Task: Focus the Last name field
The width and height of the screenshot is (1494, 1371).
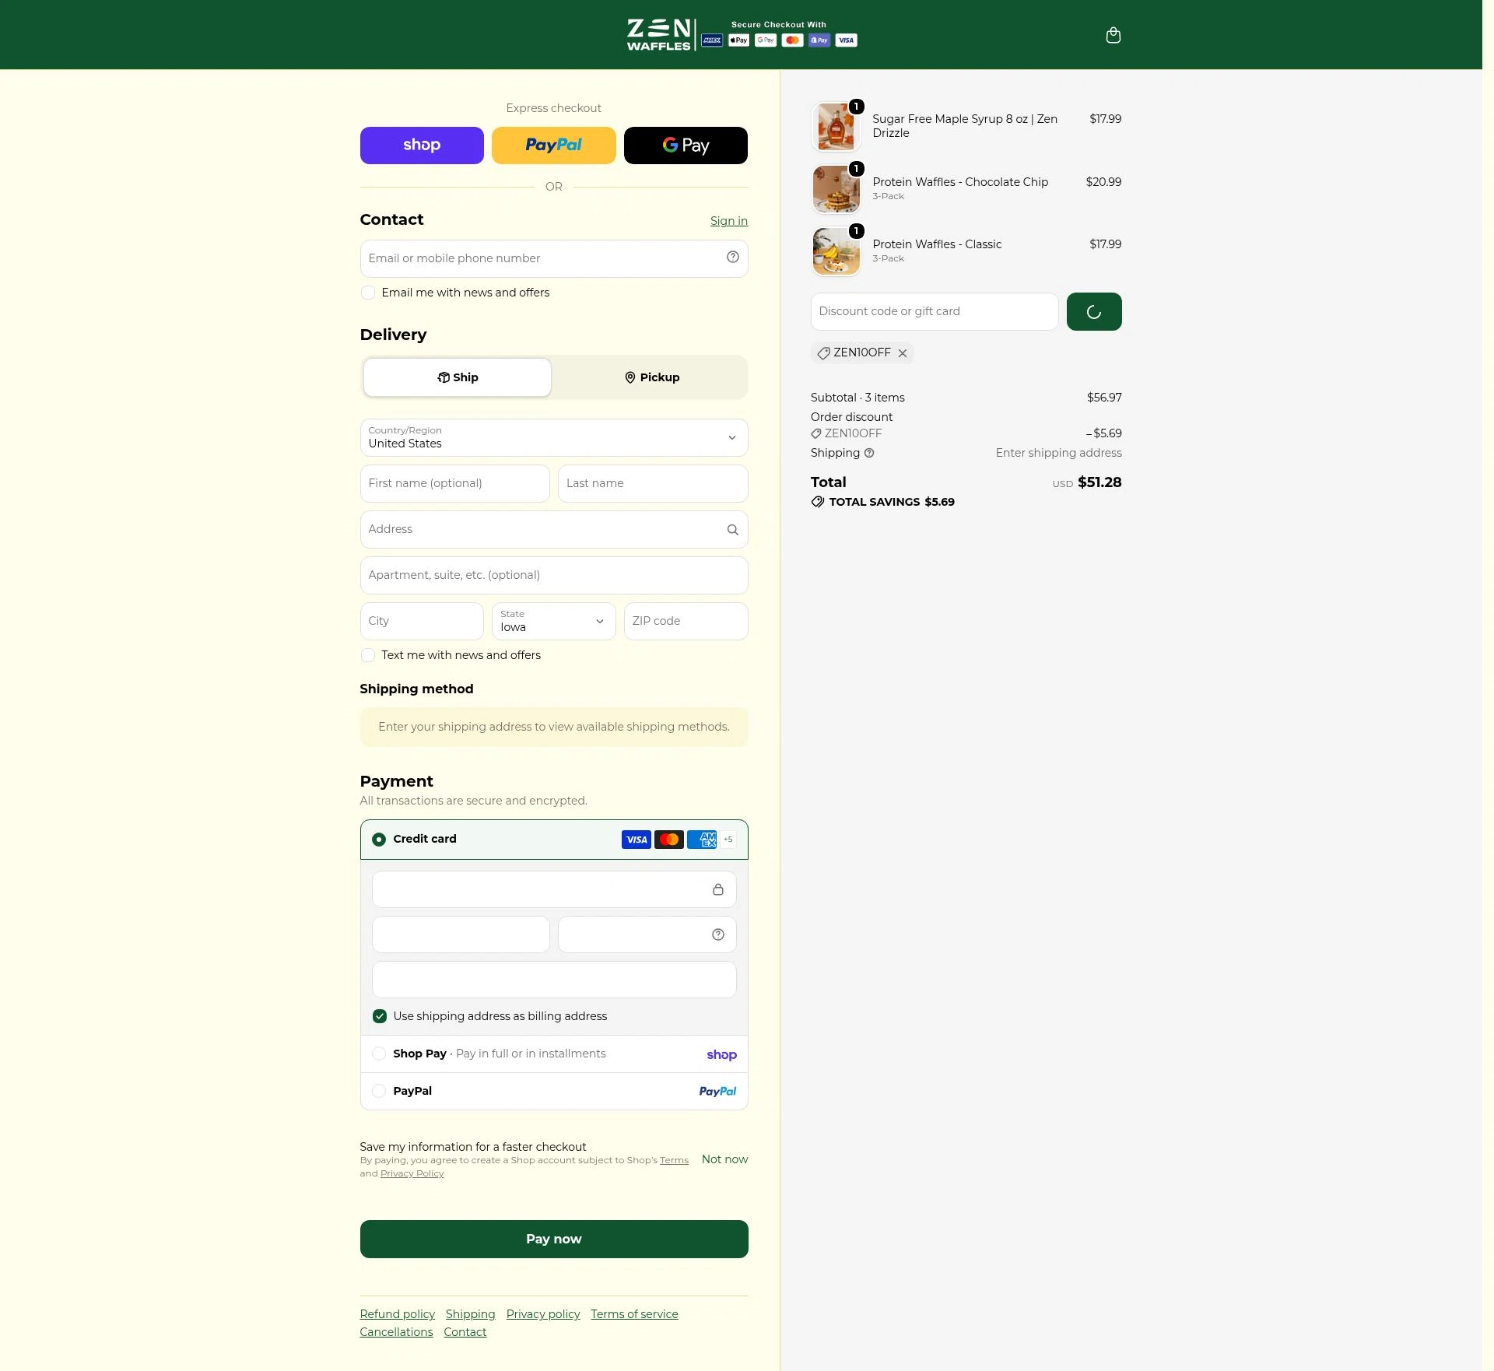Action: click(x=653, y=483)
